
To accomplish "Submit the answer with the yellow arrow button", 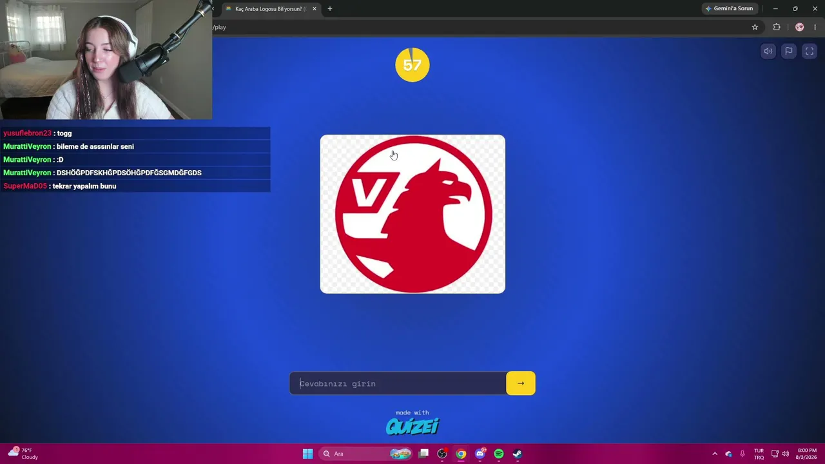I will pyautogui.click(x=521, y=383).
